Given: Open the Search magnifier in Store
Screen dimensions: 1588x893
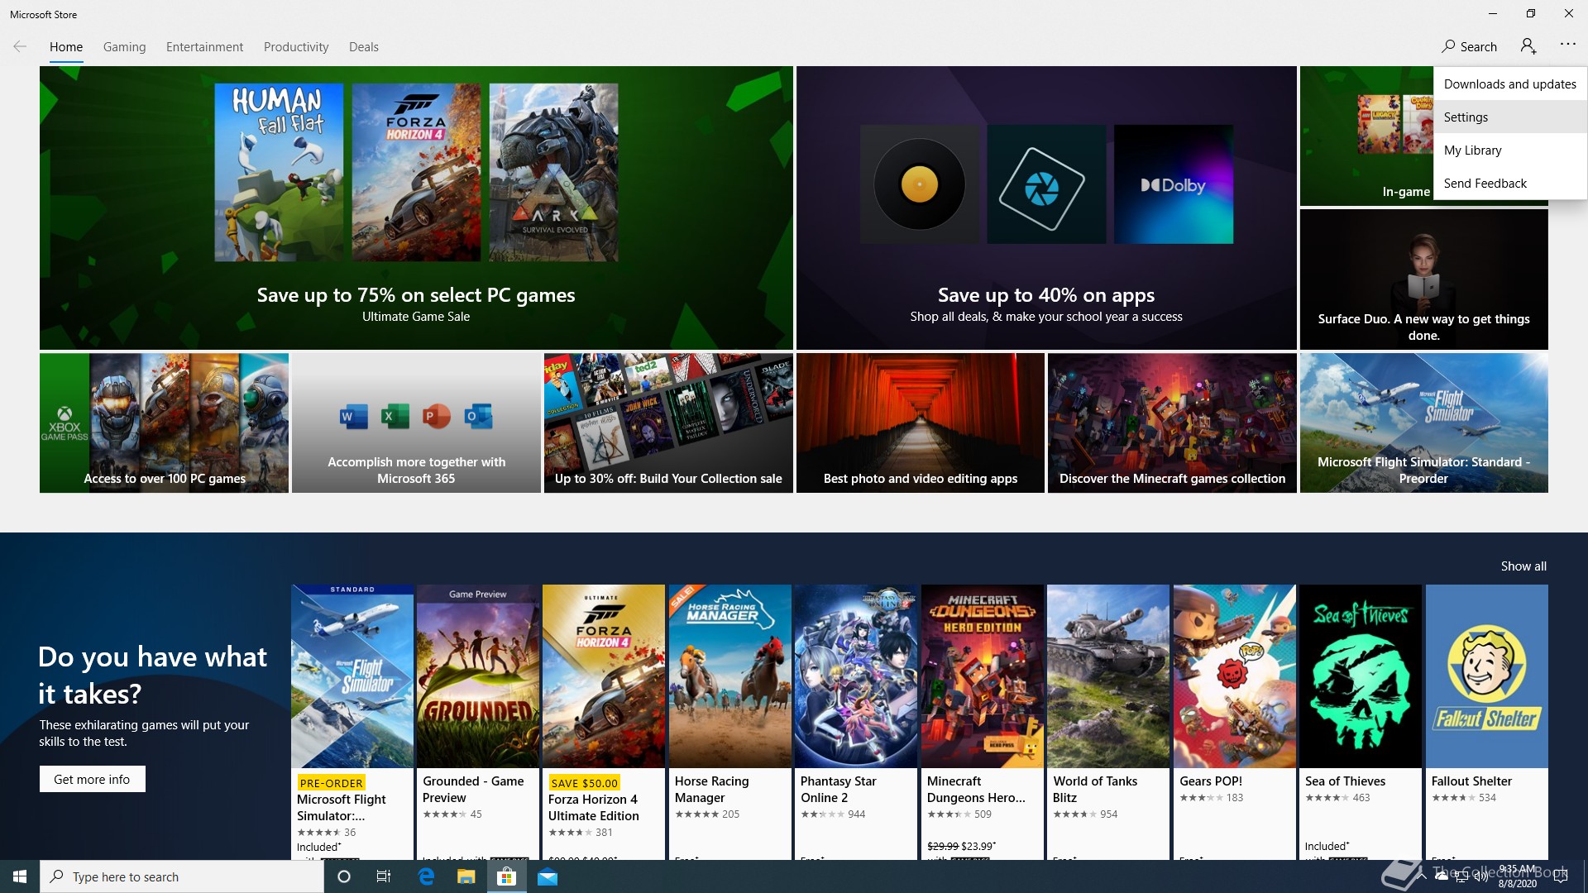Looking at the screenshot, I should point(1448,47).
